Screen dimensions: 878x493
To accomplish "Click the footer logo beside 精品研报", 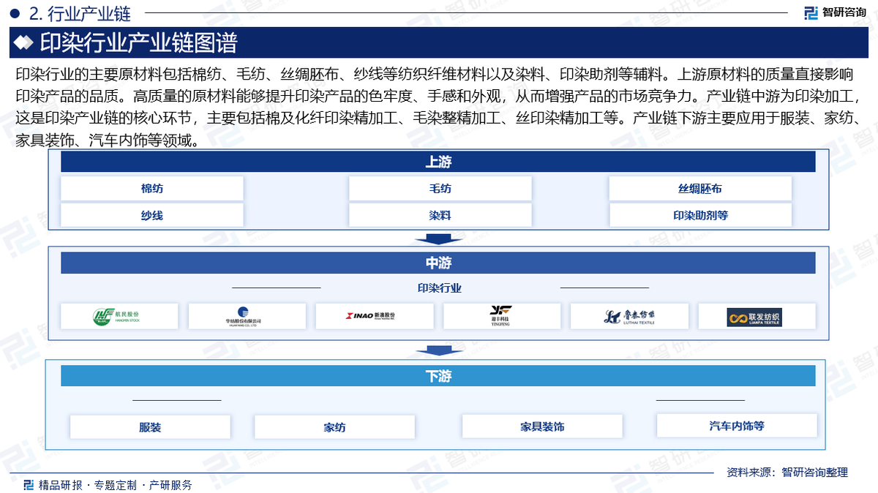I will coord(29,484).
